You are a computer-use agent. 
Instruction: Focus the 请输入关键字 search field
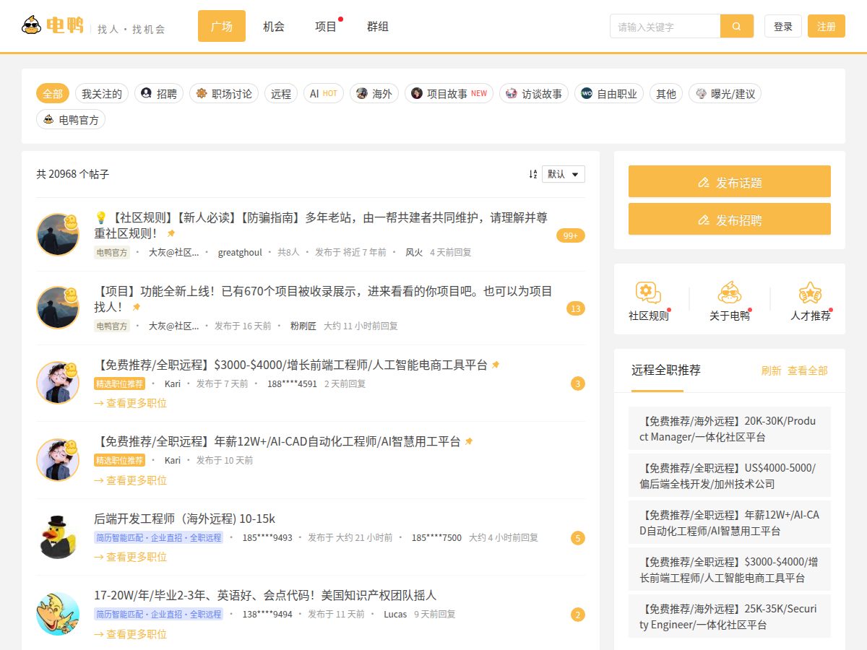(665, 26)
